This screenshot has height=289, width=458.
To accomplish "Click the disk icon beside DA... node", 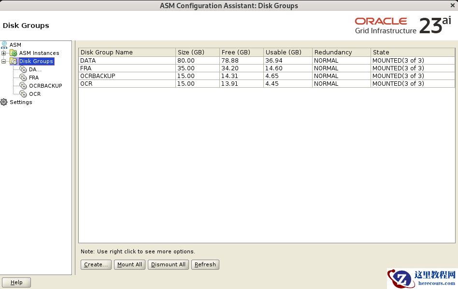I will [x=23, y=69].
